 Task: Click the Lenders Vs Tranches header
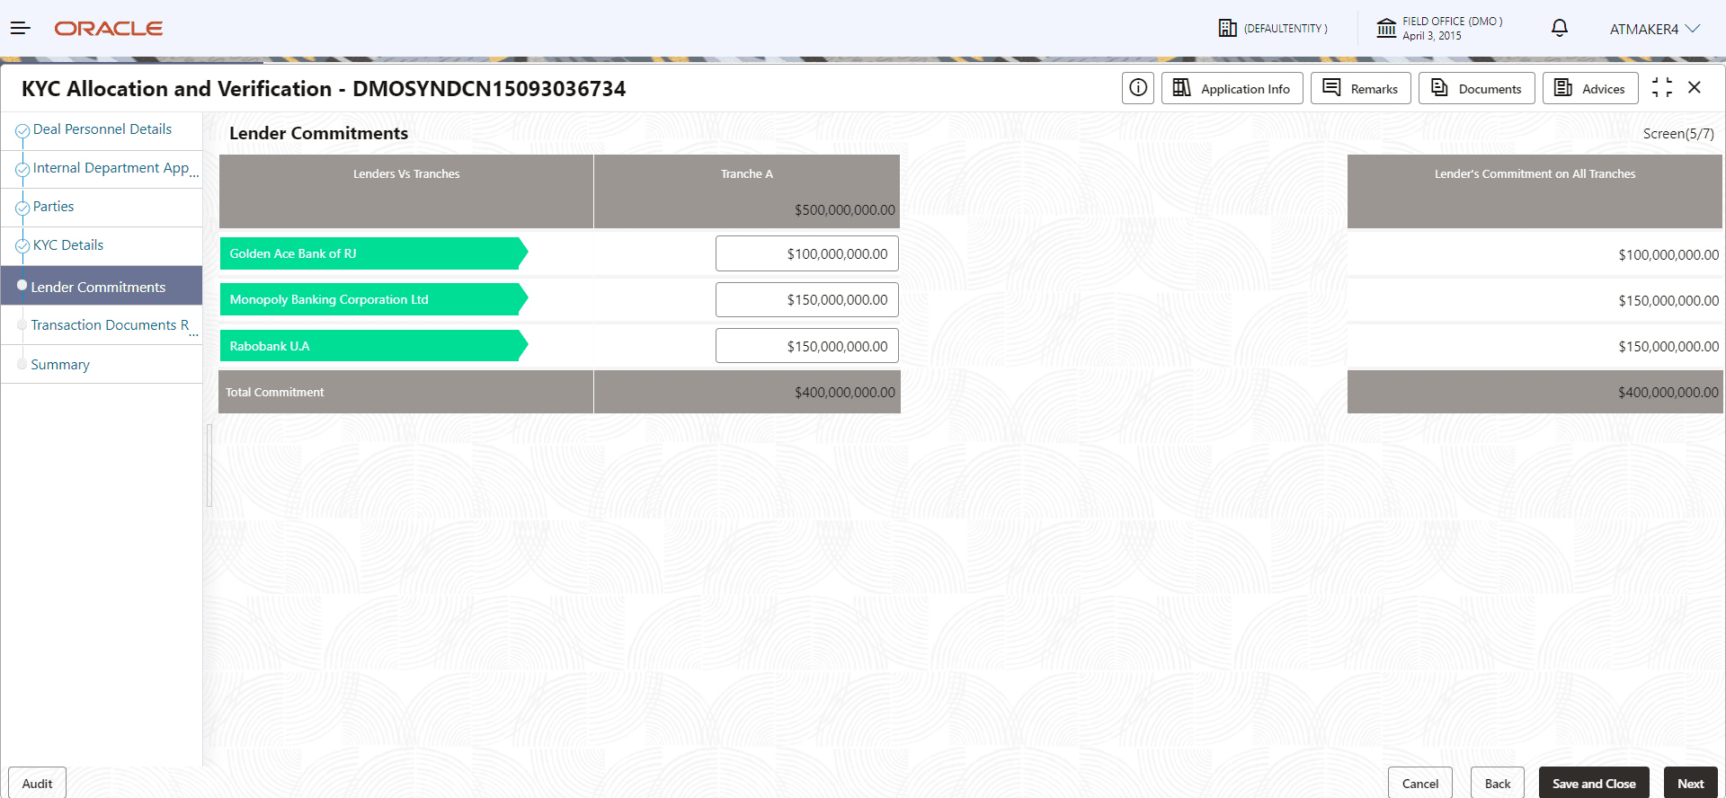click(x=406, y=173)
